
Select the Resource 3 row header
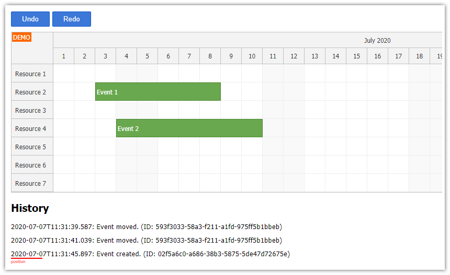(x=30, y=110)
